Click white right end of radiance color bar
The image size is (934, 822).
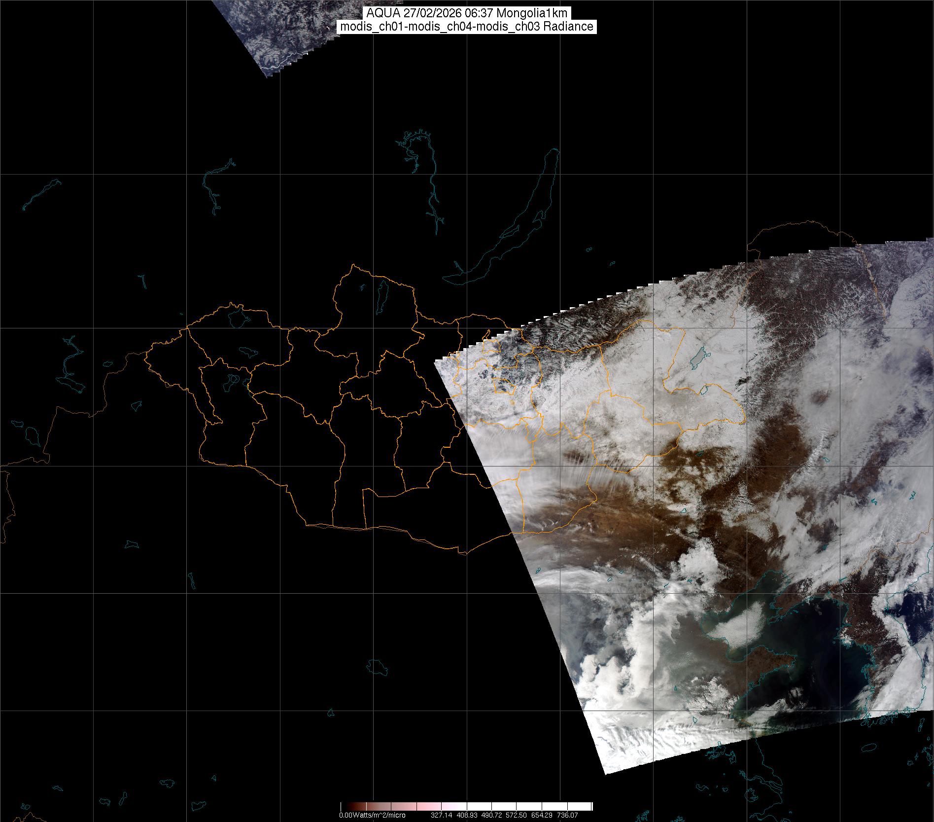pyautogui.click(x=582, y=807)
